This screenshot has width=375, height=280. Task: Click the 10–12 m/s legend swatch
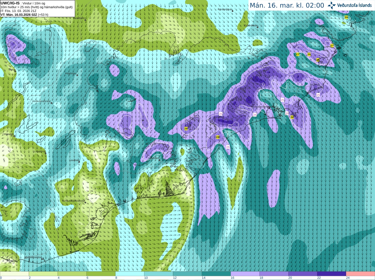point(158,274)
